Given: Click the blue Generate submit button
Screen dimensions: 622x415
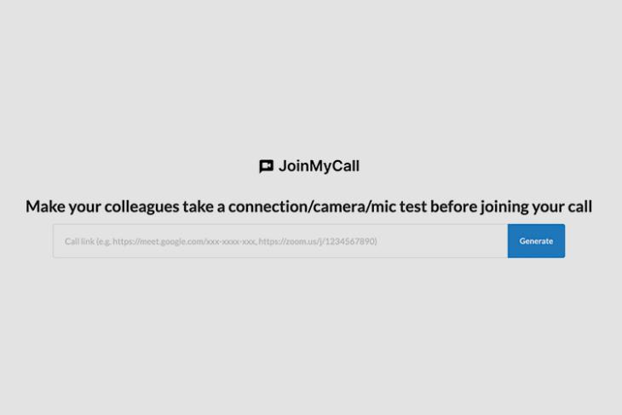Looking at the screenshot, I should pos(536,241).
